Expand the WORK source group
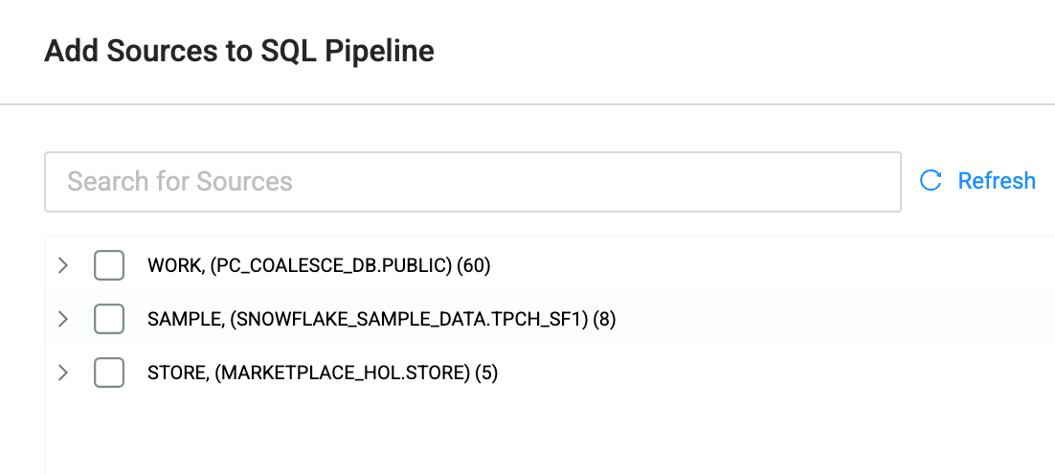 (x=63, y=265)
